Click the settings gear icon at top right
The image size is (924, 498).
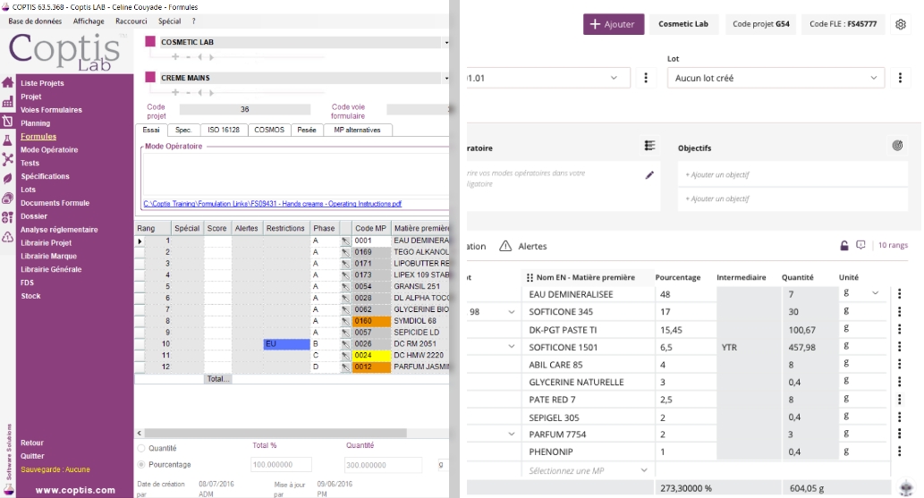point(901,24)
